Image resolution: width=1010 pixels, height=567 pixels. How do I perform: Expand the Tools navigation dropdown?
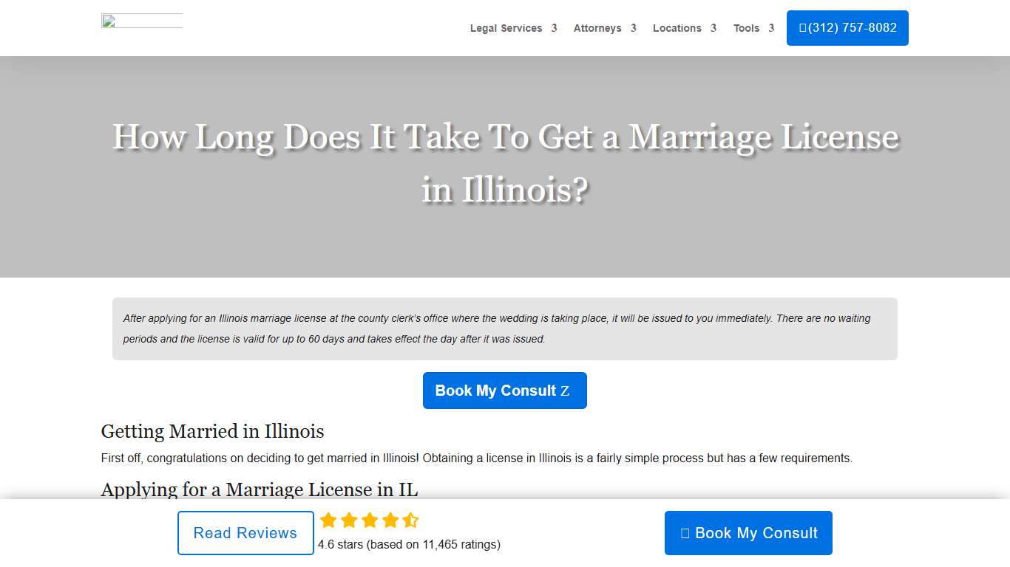(x=772, y=28)
